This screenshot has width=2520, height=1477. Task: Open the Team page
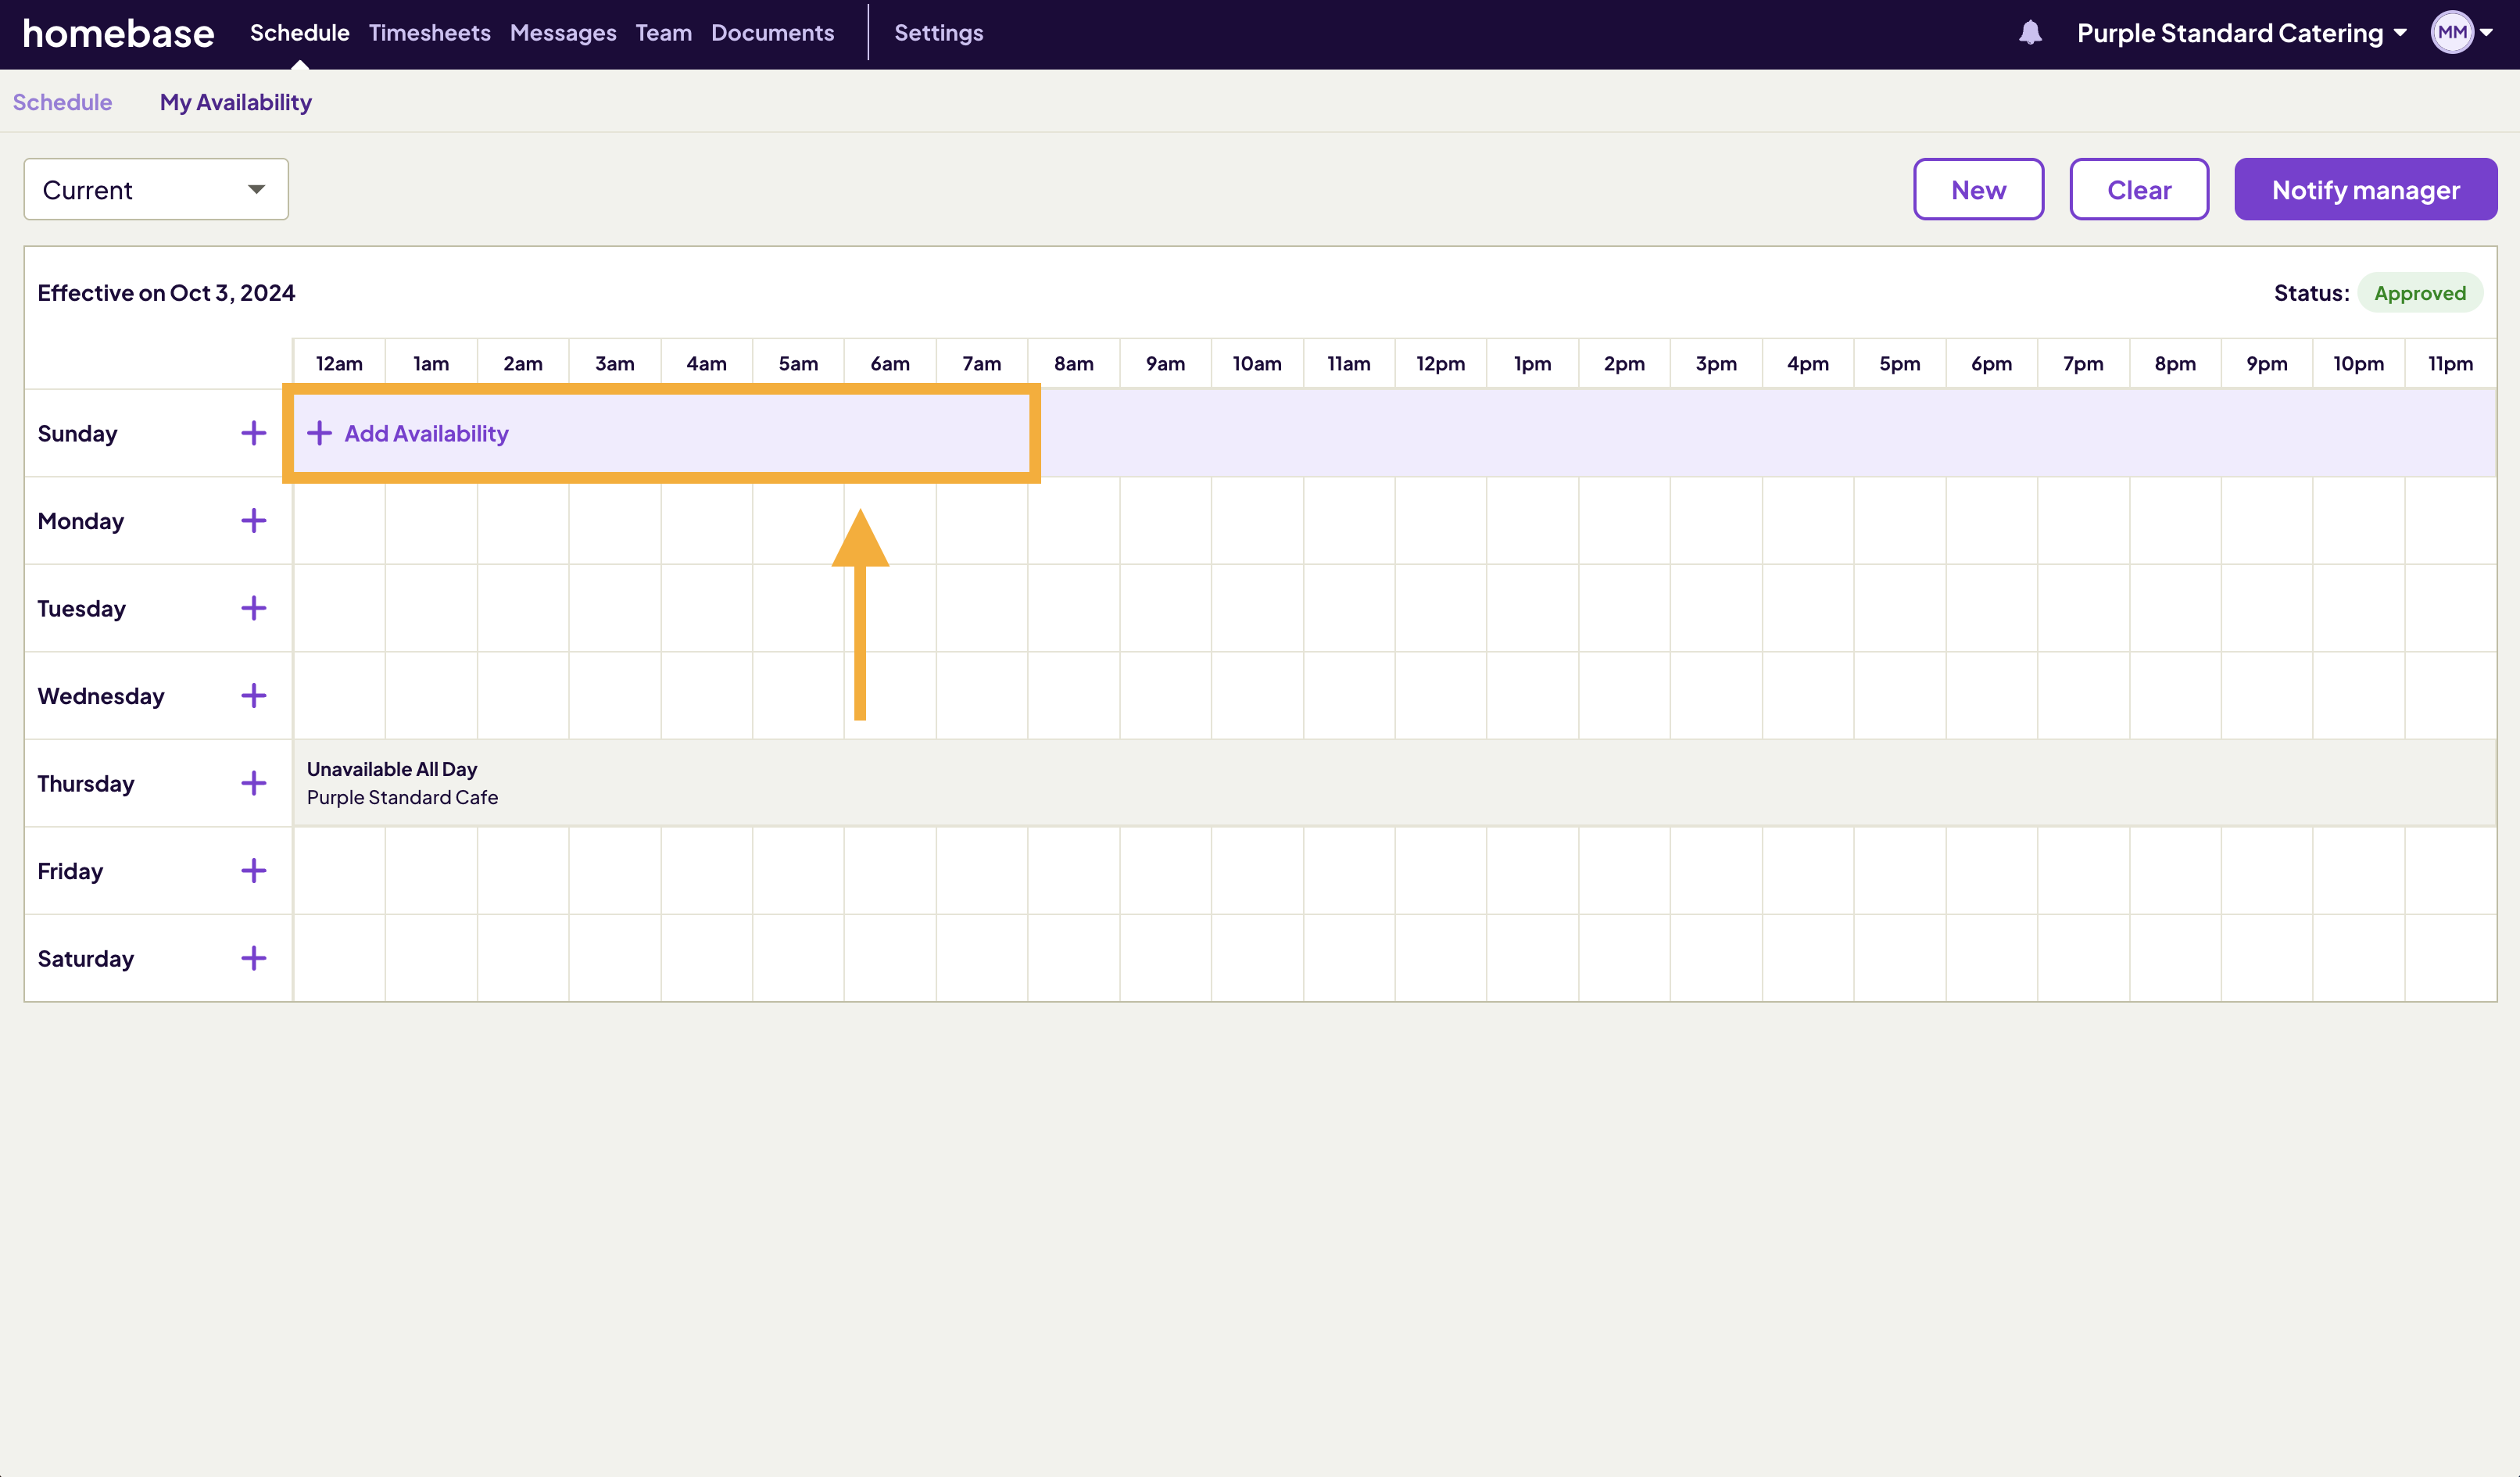click(664, 33)
